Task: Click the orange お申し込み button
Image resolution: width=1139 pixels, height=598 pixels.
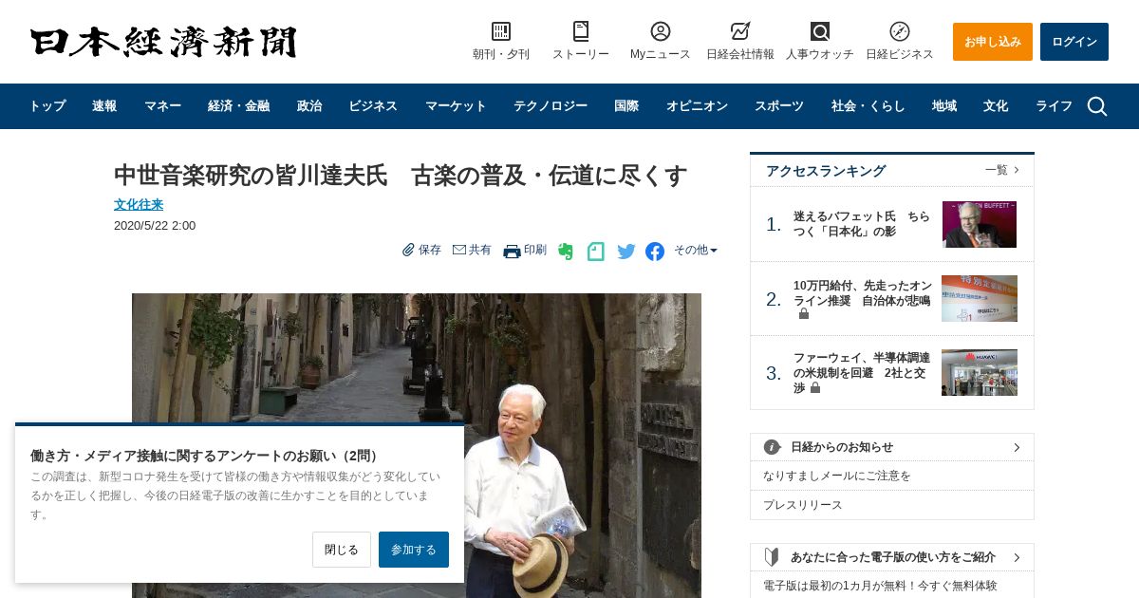Action: (993, 42)
